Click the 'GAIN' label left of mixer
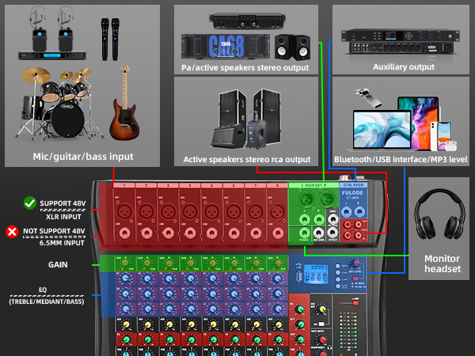This screenshot has height=356, width=475. click(58, 264)
